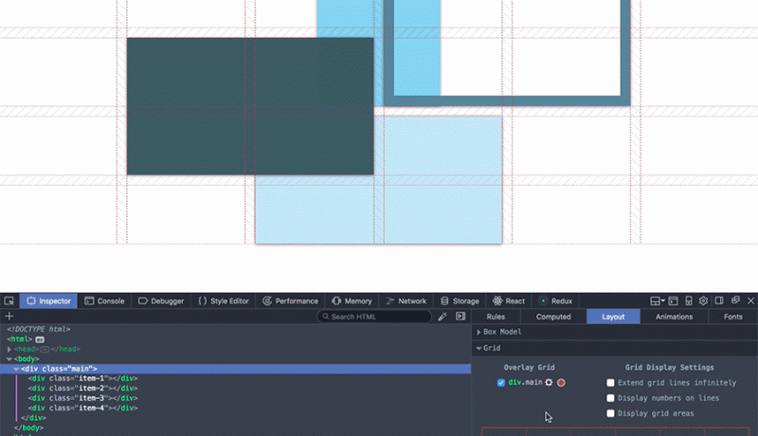Expand the head element node
The image size is (758, 436).
pos(9,349)
